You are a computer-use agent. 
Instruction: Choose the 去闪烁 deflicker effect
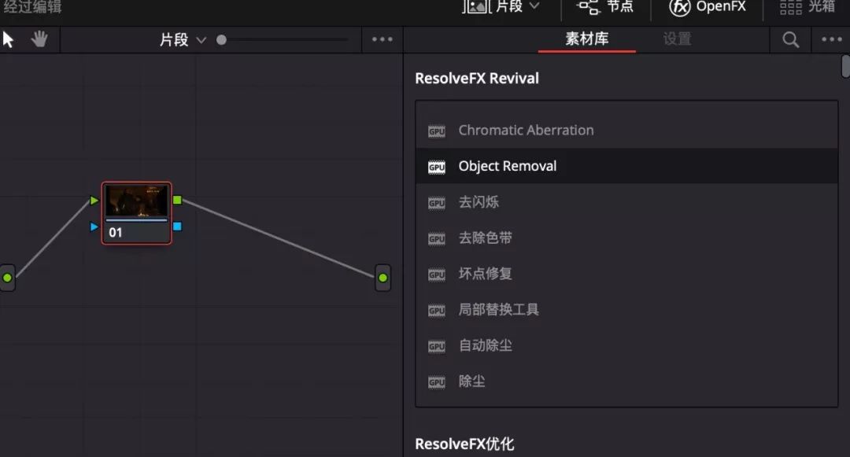[x=626, y=202]
